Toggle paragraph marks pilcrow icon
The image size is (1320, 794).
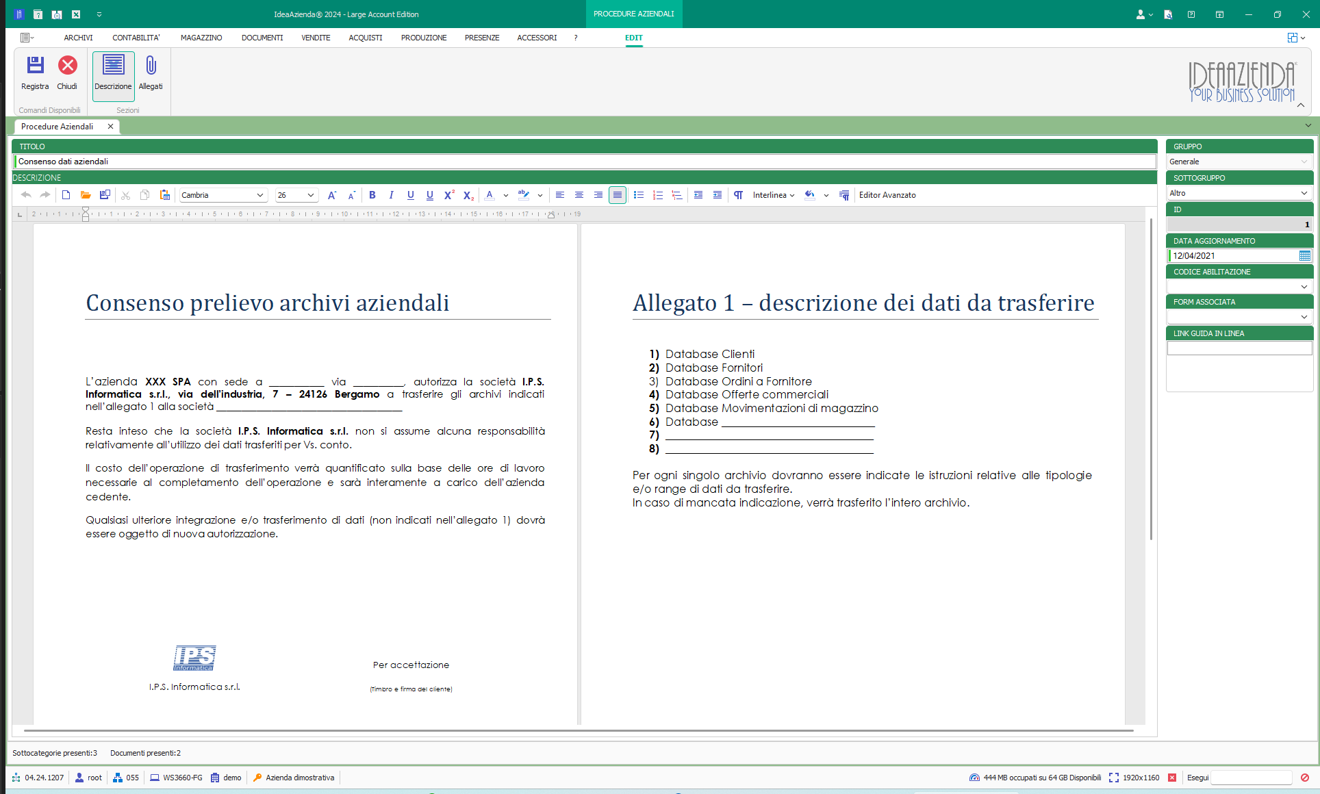tap(739, 195)
